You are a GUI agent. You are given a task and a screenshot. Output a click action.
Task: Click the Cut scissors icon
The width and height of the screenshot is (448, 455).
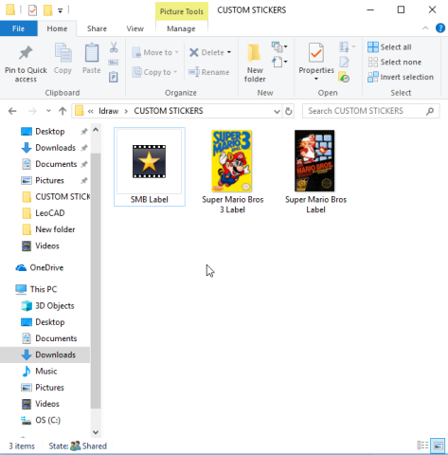point(114,47)
